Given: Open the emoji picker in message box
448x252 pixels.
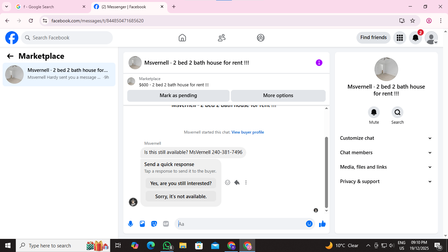Looking at the screenshot, I should click(x=309, y=224).
